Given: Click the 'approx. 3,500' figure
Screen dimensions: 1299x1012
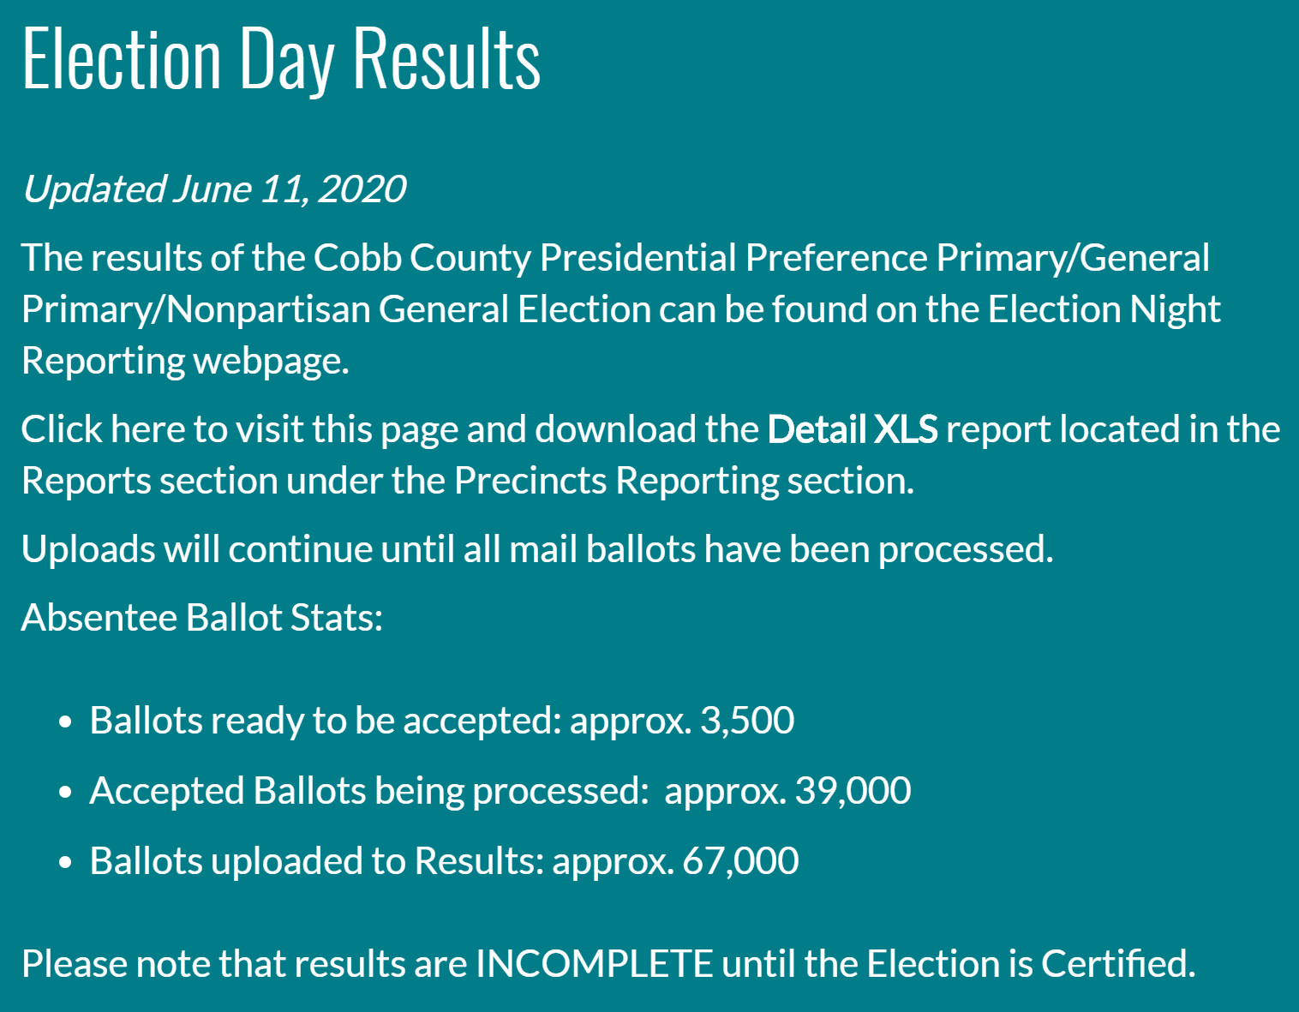Looking at the screenshot, I should click(x=682, y=721).
